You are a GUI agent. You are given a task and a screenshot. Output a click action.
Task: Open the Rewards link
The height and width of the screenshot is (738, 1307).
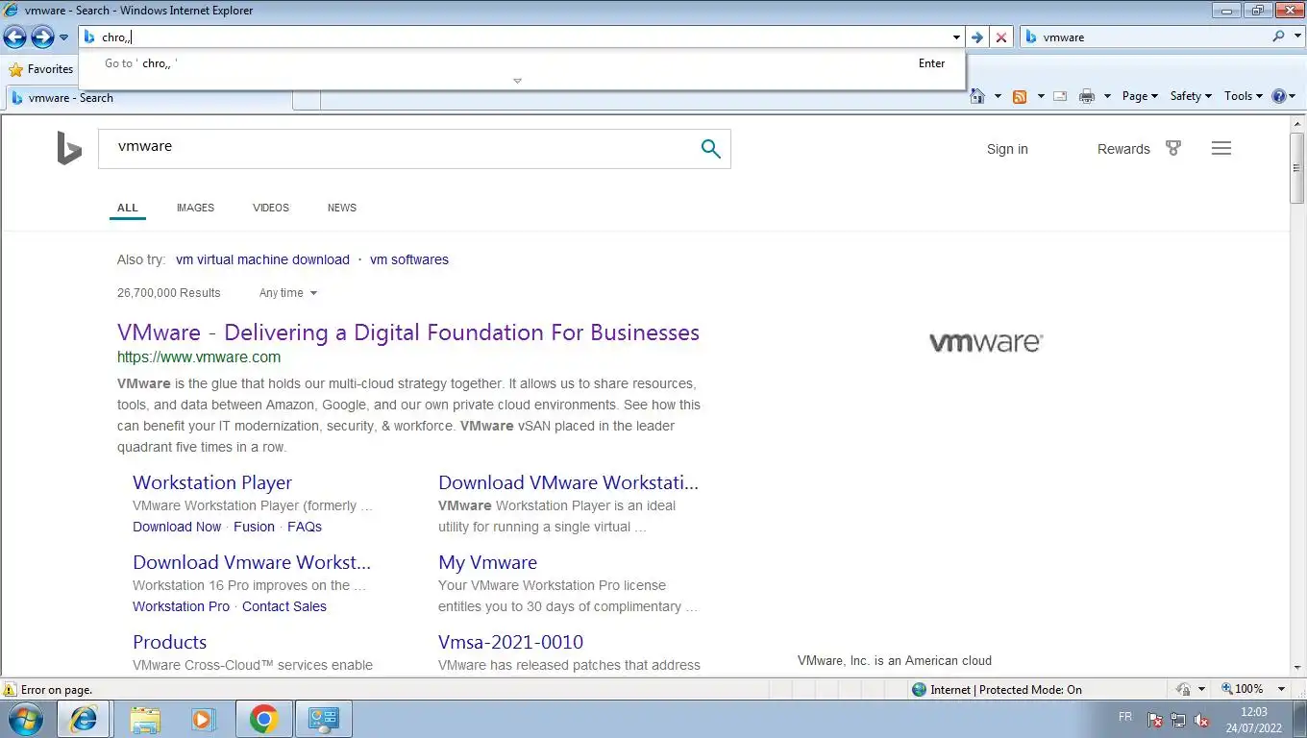pos(1123,149)
